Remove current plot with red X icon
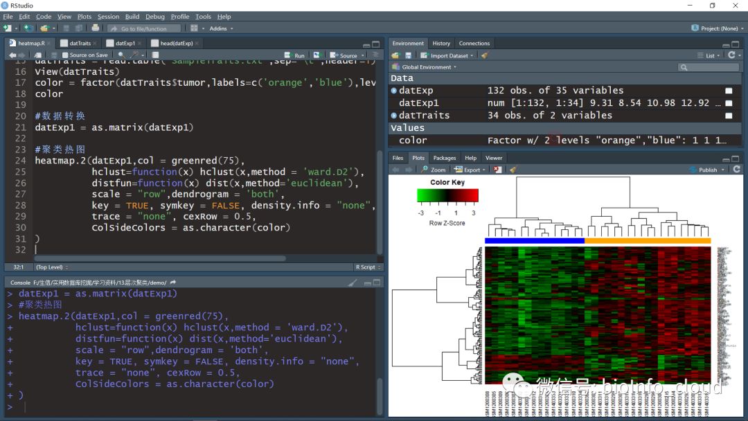748x421 pixels. click(497, 170)
